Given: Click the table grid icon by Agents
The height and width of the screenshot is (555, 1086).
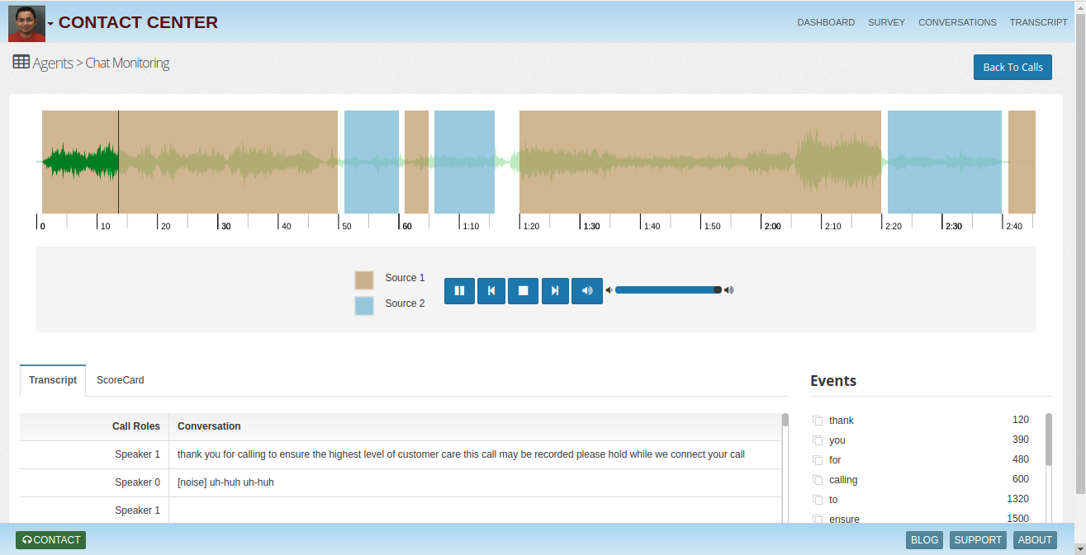Looking at the screenshot, I should point(21,62).
